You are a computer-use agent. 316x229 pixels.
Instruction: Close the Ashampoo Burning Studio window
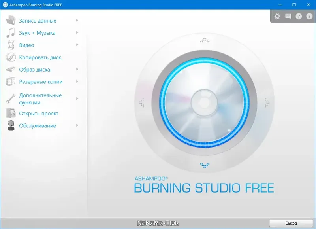point(308,5)
